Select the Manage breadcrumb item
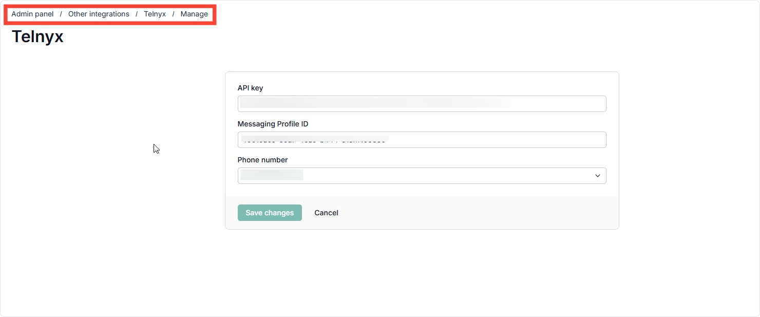 [194, 14]
